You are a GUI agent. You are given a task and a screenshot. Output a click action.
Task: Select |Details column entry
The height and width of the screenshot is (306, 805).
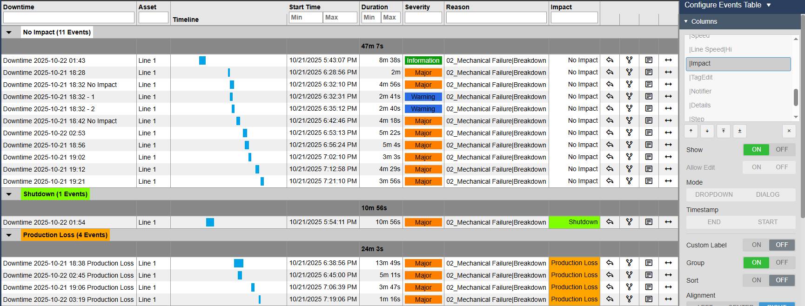tap(738, 106)
